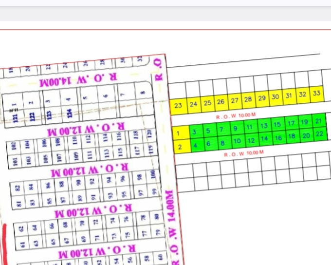Select yellow plot number 28
Viewport: 331px width, 265px height.
pyautogui.click(x=248, y=99)
